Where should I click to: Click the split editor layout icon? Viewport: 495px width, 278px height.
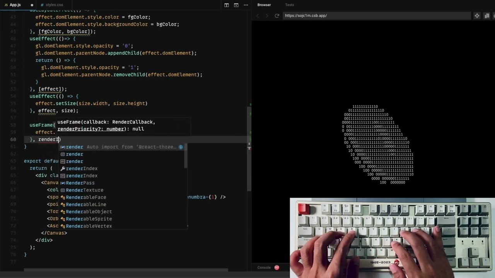(x=227, y=5)
